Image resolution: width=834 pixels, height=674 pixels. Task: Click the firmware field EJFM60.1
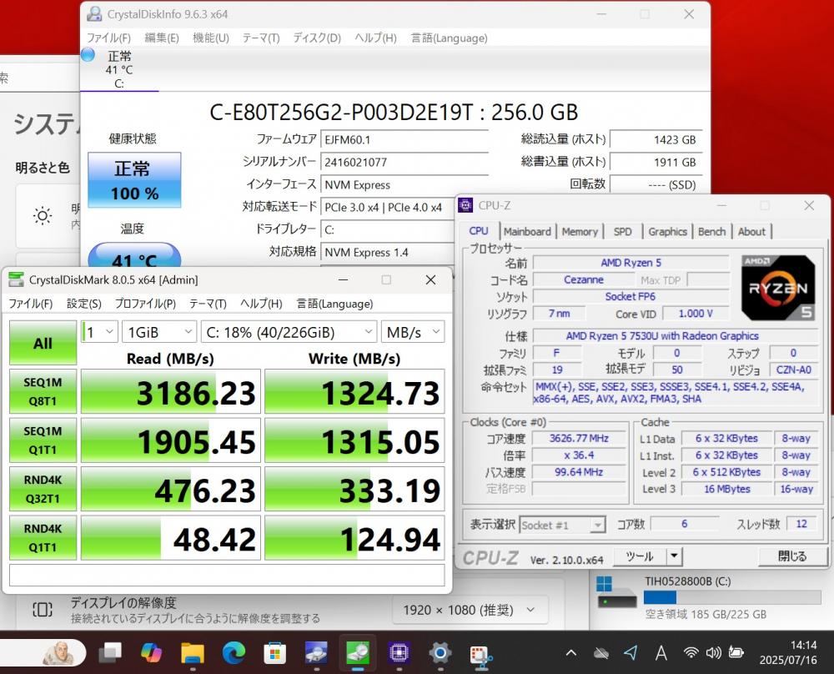404,140
